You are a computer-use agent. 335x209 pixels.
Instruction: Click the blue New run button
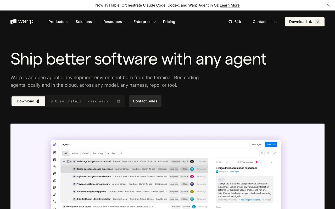[271, 144]
